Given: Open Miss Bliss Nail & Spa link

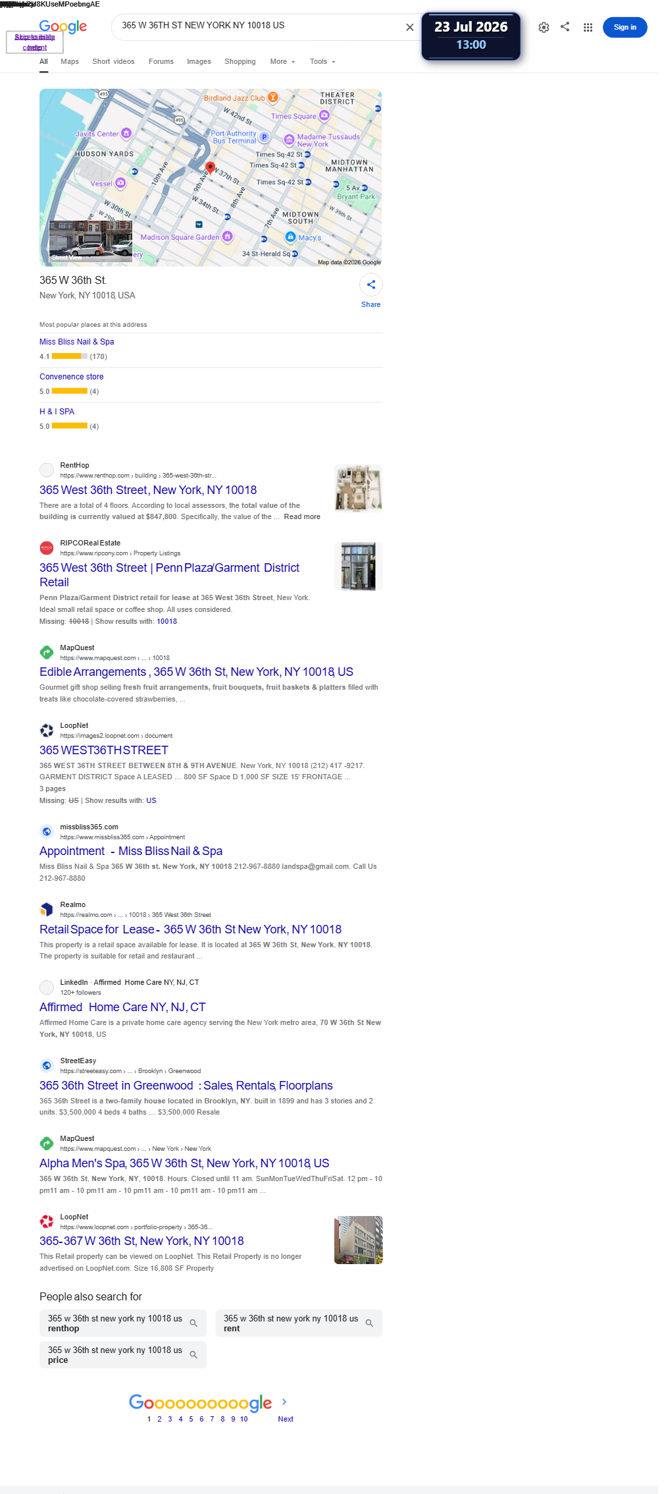Looking at the screenshot, I should [76, 341].
